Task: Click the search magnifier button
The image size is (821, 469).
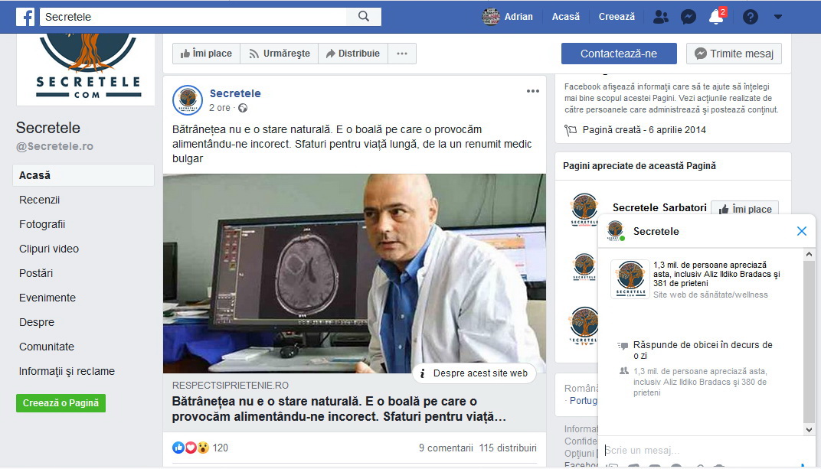Action: point(364,17)
